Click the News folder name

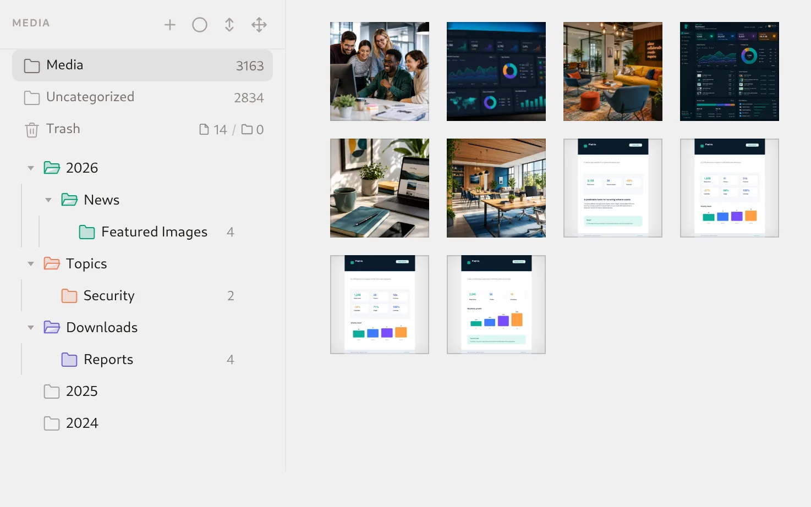(102, 200)
